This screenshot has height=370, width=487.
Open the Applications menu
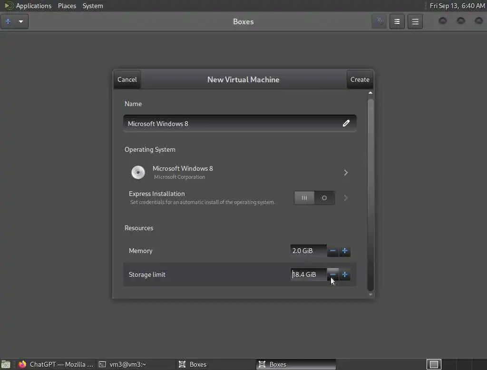click(34, 6)
